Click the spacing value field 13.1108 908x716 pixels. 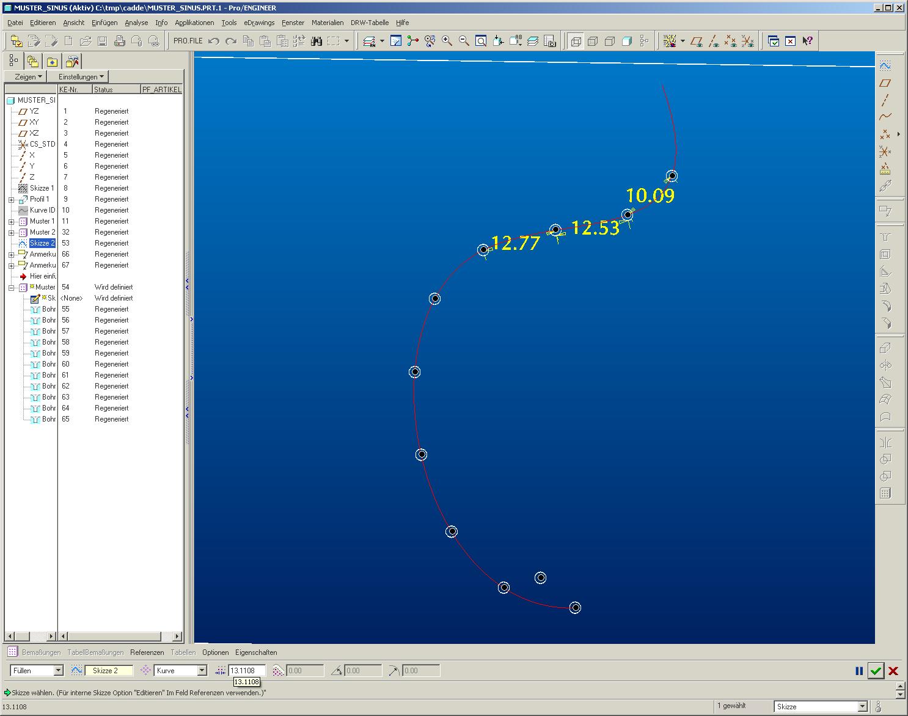click(247, 670)
